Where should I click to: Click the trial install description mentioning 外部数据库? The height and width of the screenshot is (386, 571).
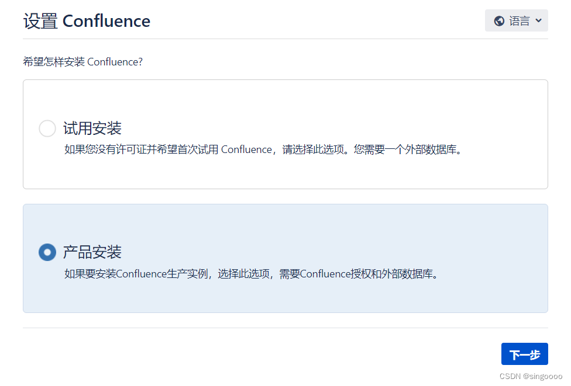(263, 149)
